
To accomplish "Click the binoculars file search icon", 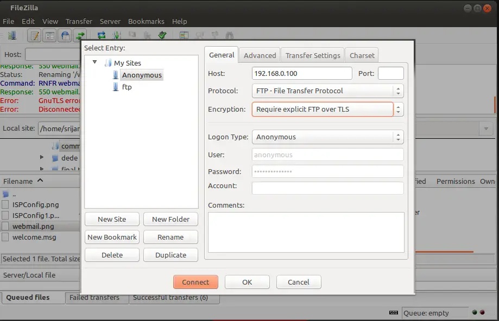I will coord(230,35).
